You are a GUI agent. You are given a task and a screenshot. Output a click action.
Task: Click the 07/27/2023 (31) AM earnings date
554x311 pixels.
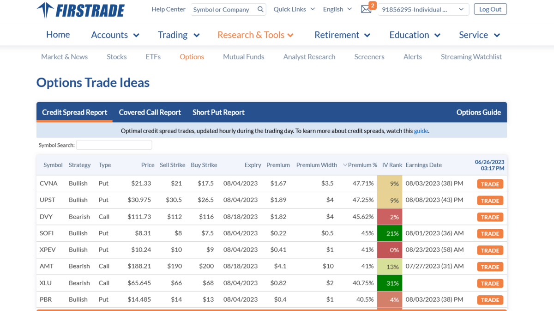[434, 266]
